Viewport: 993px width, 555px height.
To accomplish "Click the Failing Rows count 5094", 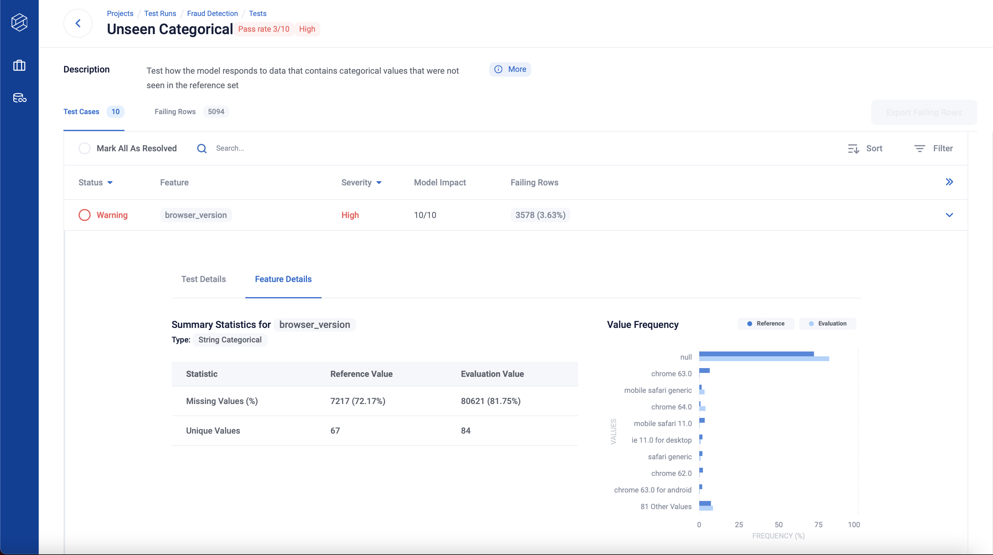I will point(216,112).
